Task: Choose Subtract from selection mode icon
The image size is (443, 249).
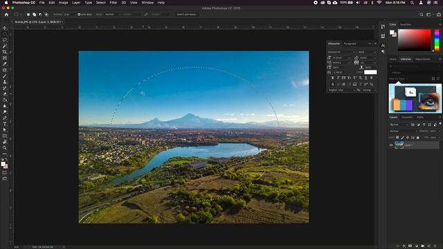Action: tap(40, 15)
